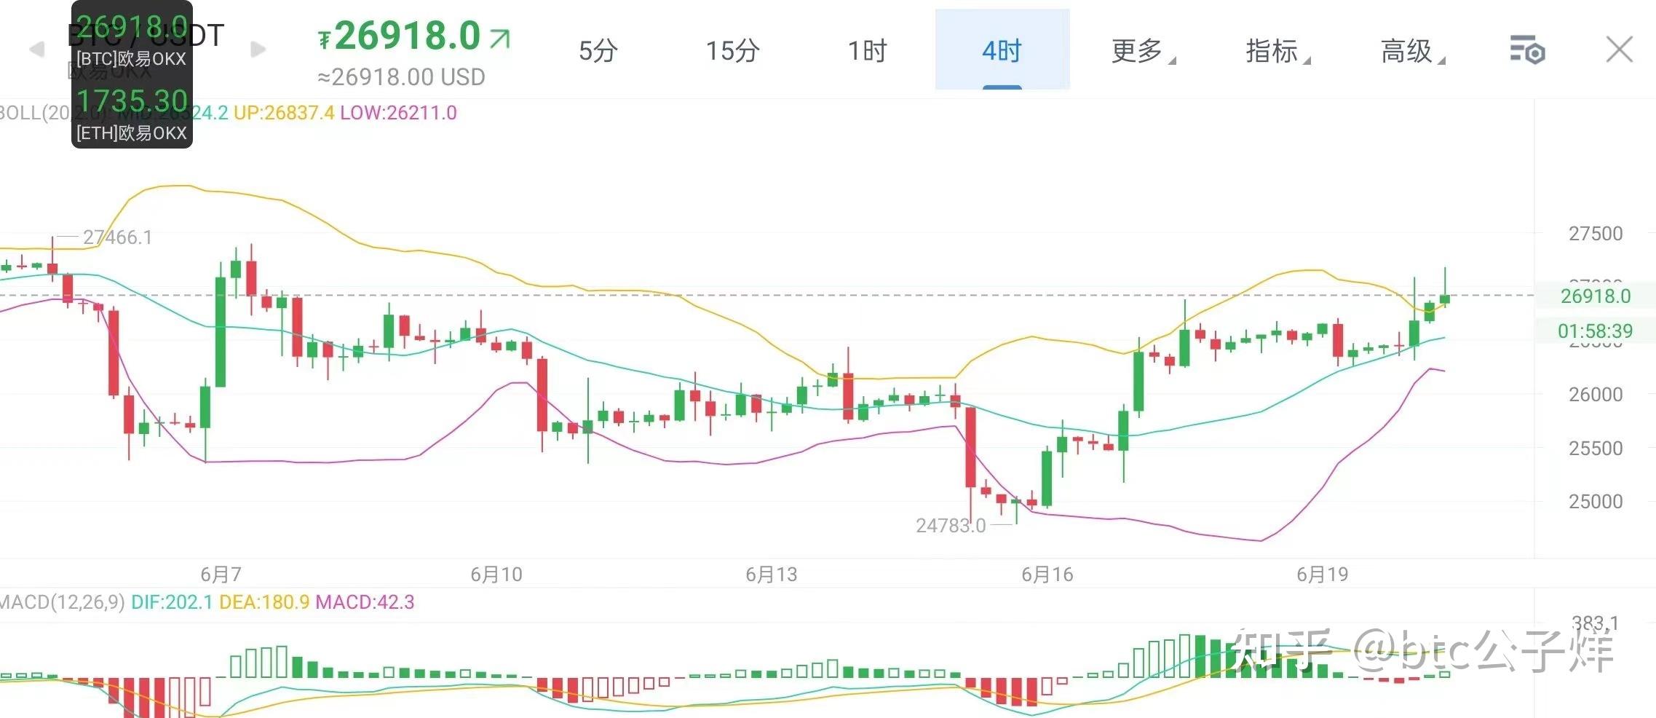
Task: Click the 26918.0 current price tag on axis
Action: click(x=1596, y=296)
